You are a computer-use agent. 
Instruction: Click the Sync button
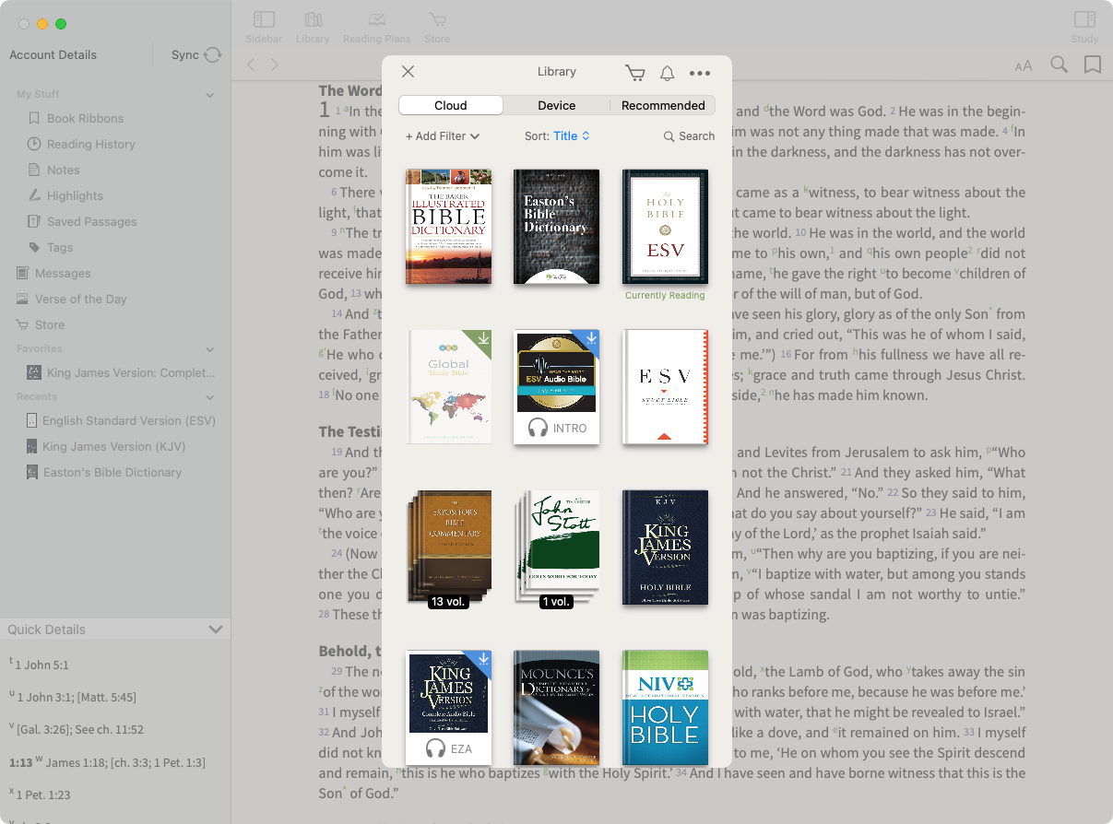(196, 55)
